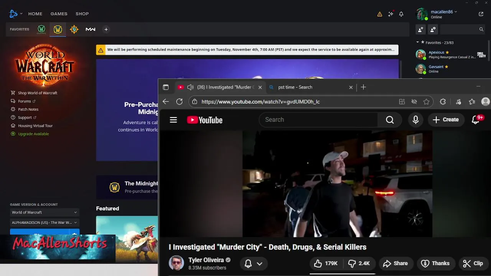Image resolution: width=491 pixels, height=276 pixels.
Task: Click the YouTube Create button
Action: 446,120
